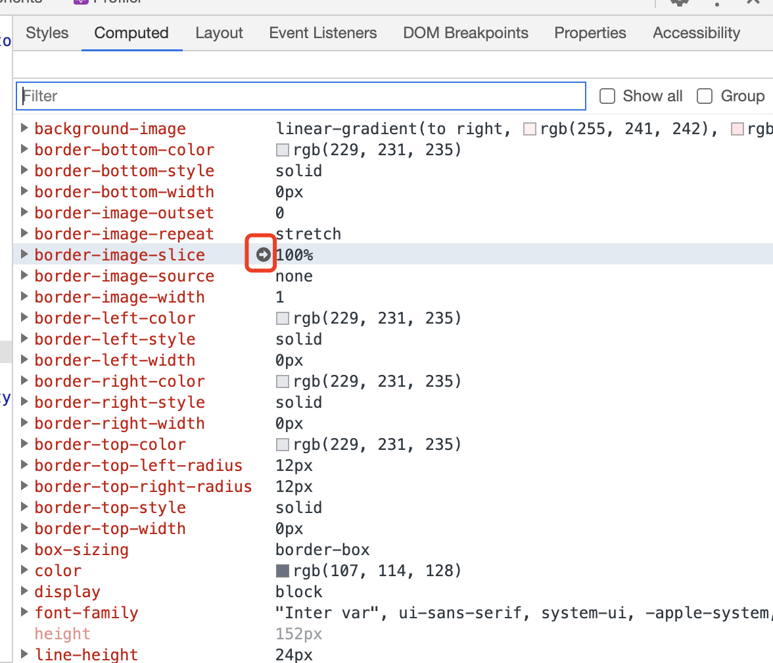Image resolution: width=773 pixels, height=663 pixels.
Task: Switch to the Accessibility tab
Action: click(x=697, y=33)
